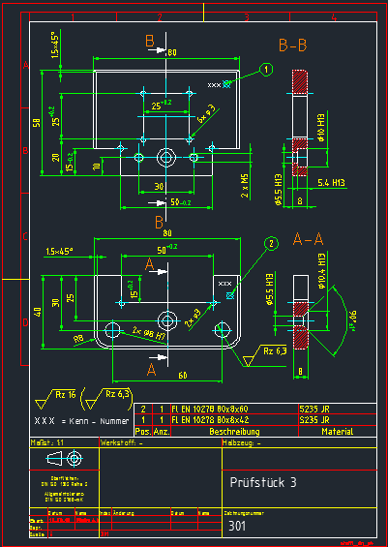Viewport: 388px width, 547px height.
Task: Click the projection method symbol in title block
Action: click(x=65, y=458)
